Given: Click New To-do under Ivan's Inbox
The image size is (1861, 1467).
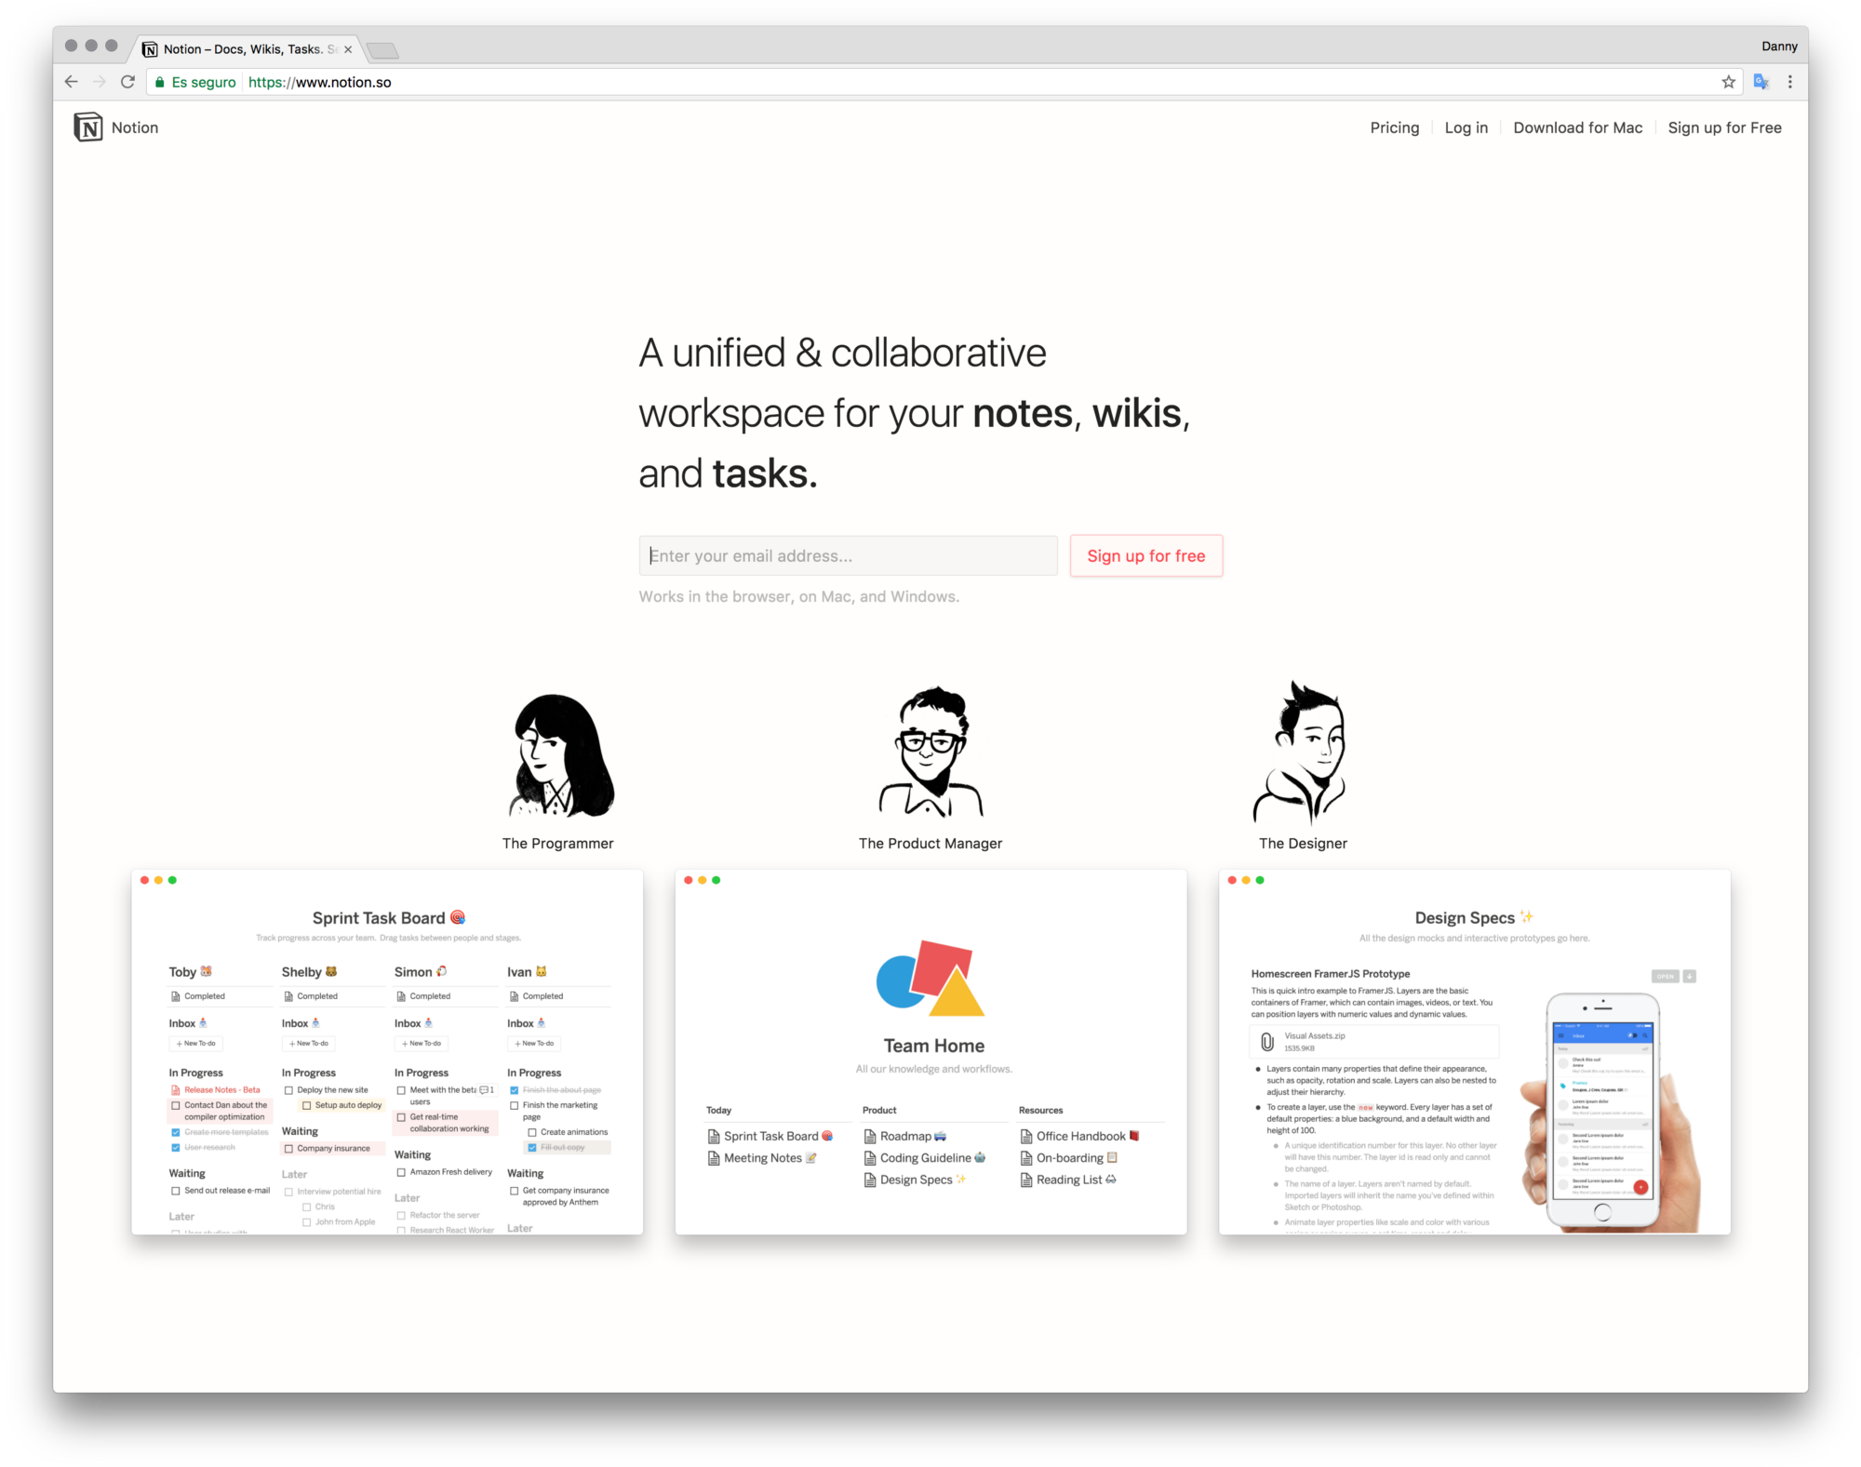Looking at the screenshot, I should coord(534,1044).
